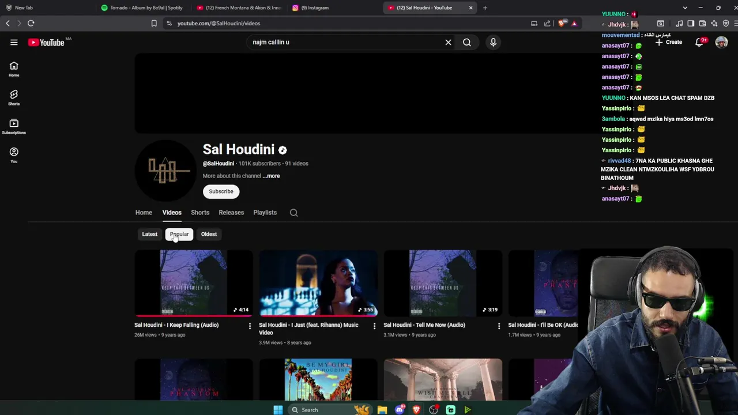This screenshot has height=415, width=738.
Task: Open YouTube notifications bell
Action: pos(699,42)
